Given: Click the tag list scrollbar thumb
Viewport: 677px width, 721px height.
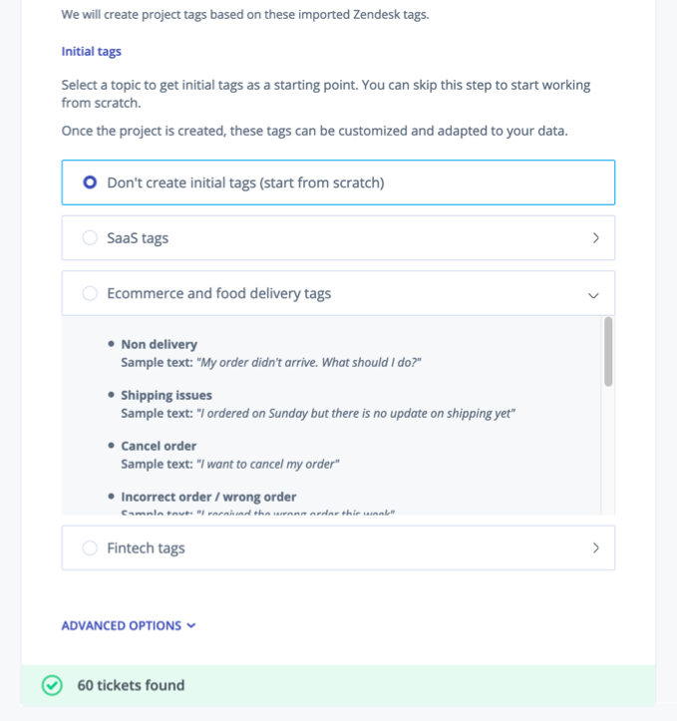Looking at the screenshot, I should tap(608, 351).
